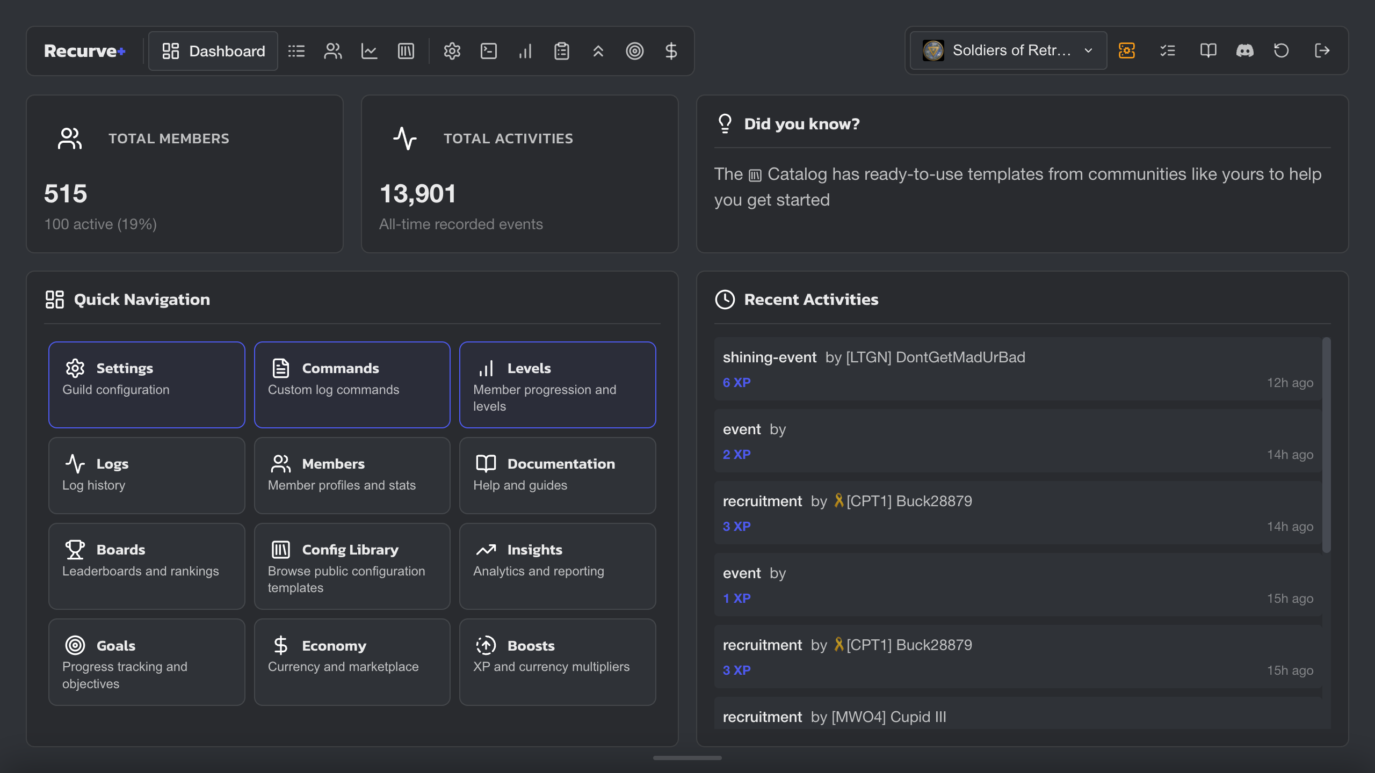Click the Recent Activities scrollbar
Image resolution: width=1375 pixels, height=773 pixels.
click(1326, 444)
